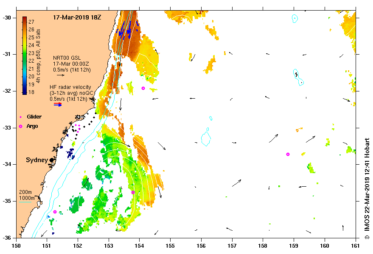Screen dimensions: 373x254
Task: Click the longitude axis label '155'
Action: coord(170,246)
